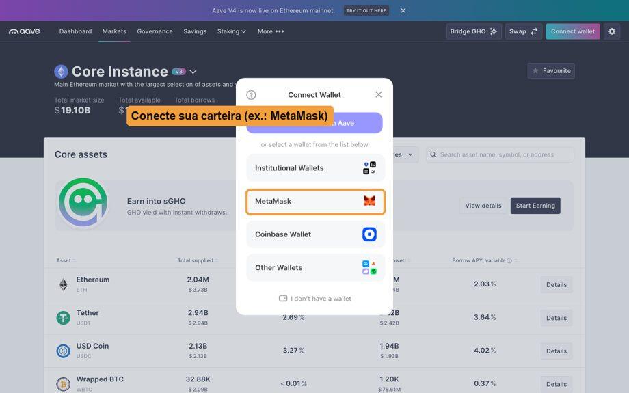Open the Savings tab
Viewport: 629px width, 393px height.
(195, 31)
